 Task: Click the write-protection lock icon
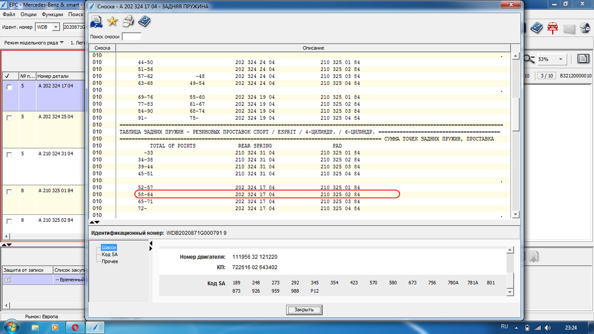pyautogui.click(x=8, y=280)
